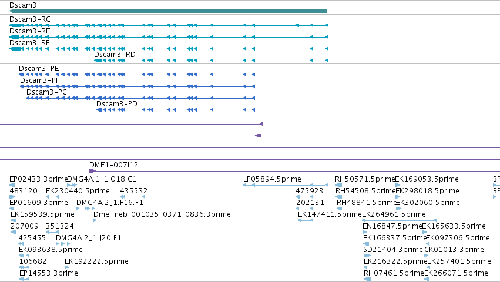This screenshot has width=500, height=282.
Task: Click the EP02433.3prime EST label
Action: [x=38, y=179]
